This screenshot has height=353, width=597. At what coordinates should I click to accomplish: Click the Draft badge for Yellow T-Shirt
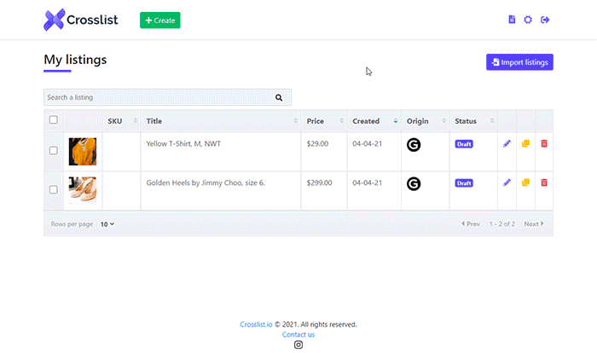(464, 144)
